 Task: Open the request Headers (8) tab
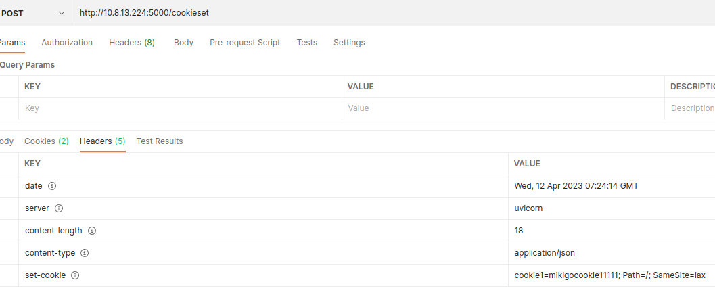[x=132, y=43]
